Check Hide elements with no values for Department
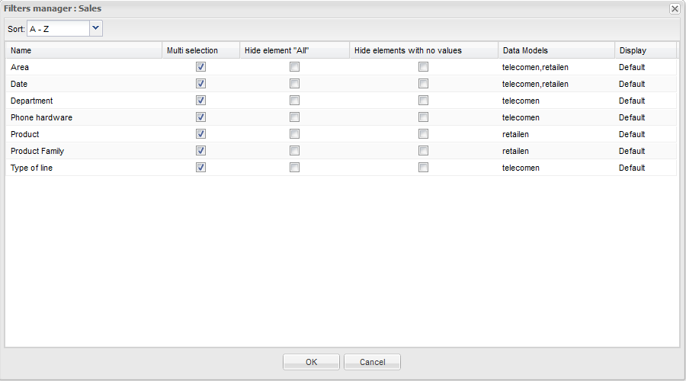686x381 pixels. coord(423,101)
